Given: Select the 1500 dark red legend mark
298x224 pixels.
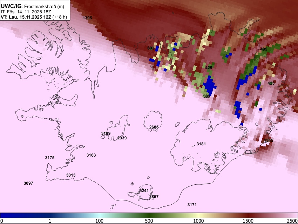Looking at the screenshot, I should point(248,221).
